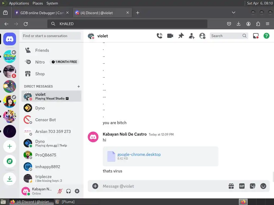Open the browser account icon

[x=248, y=24]
